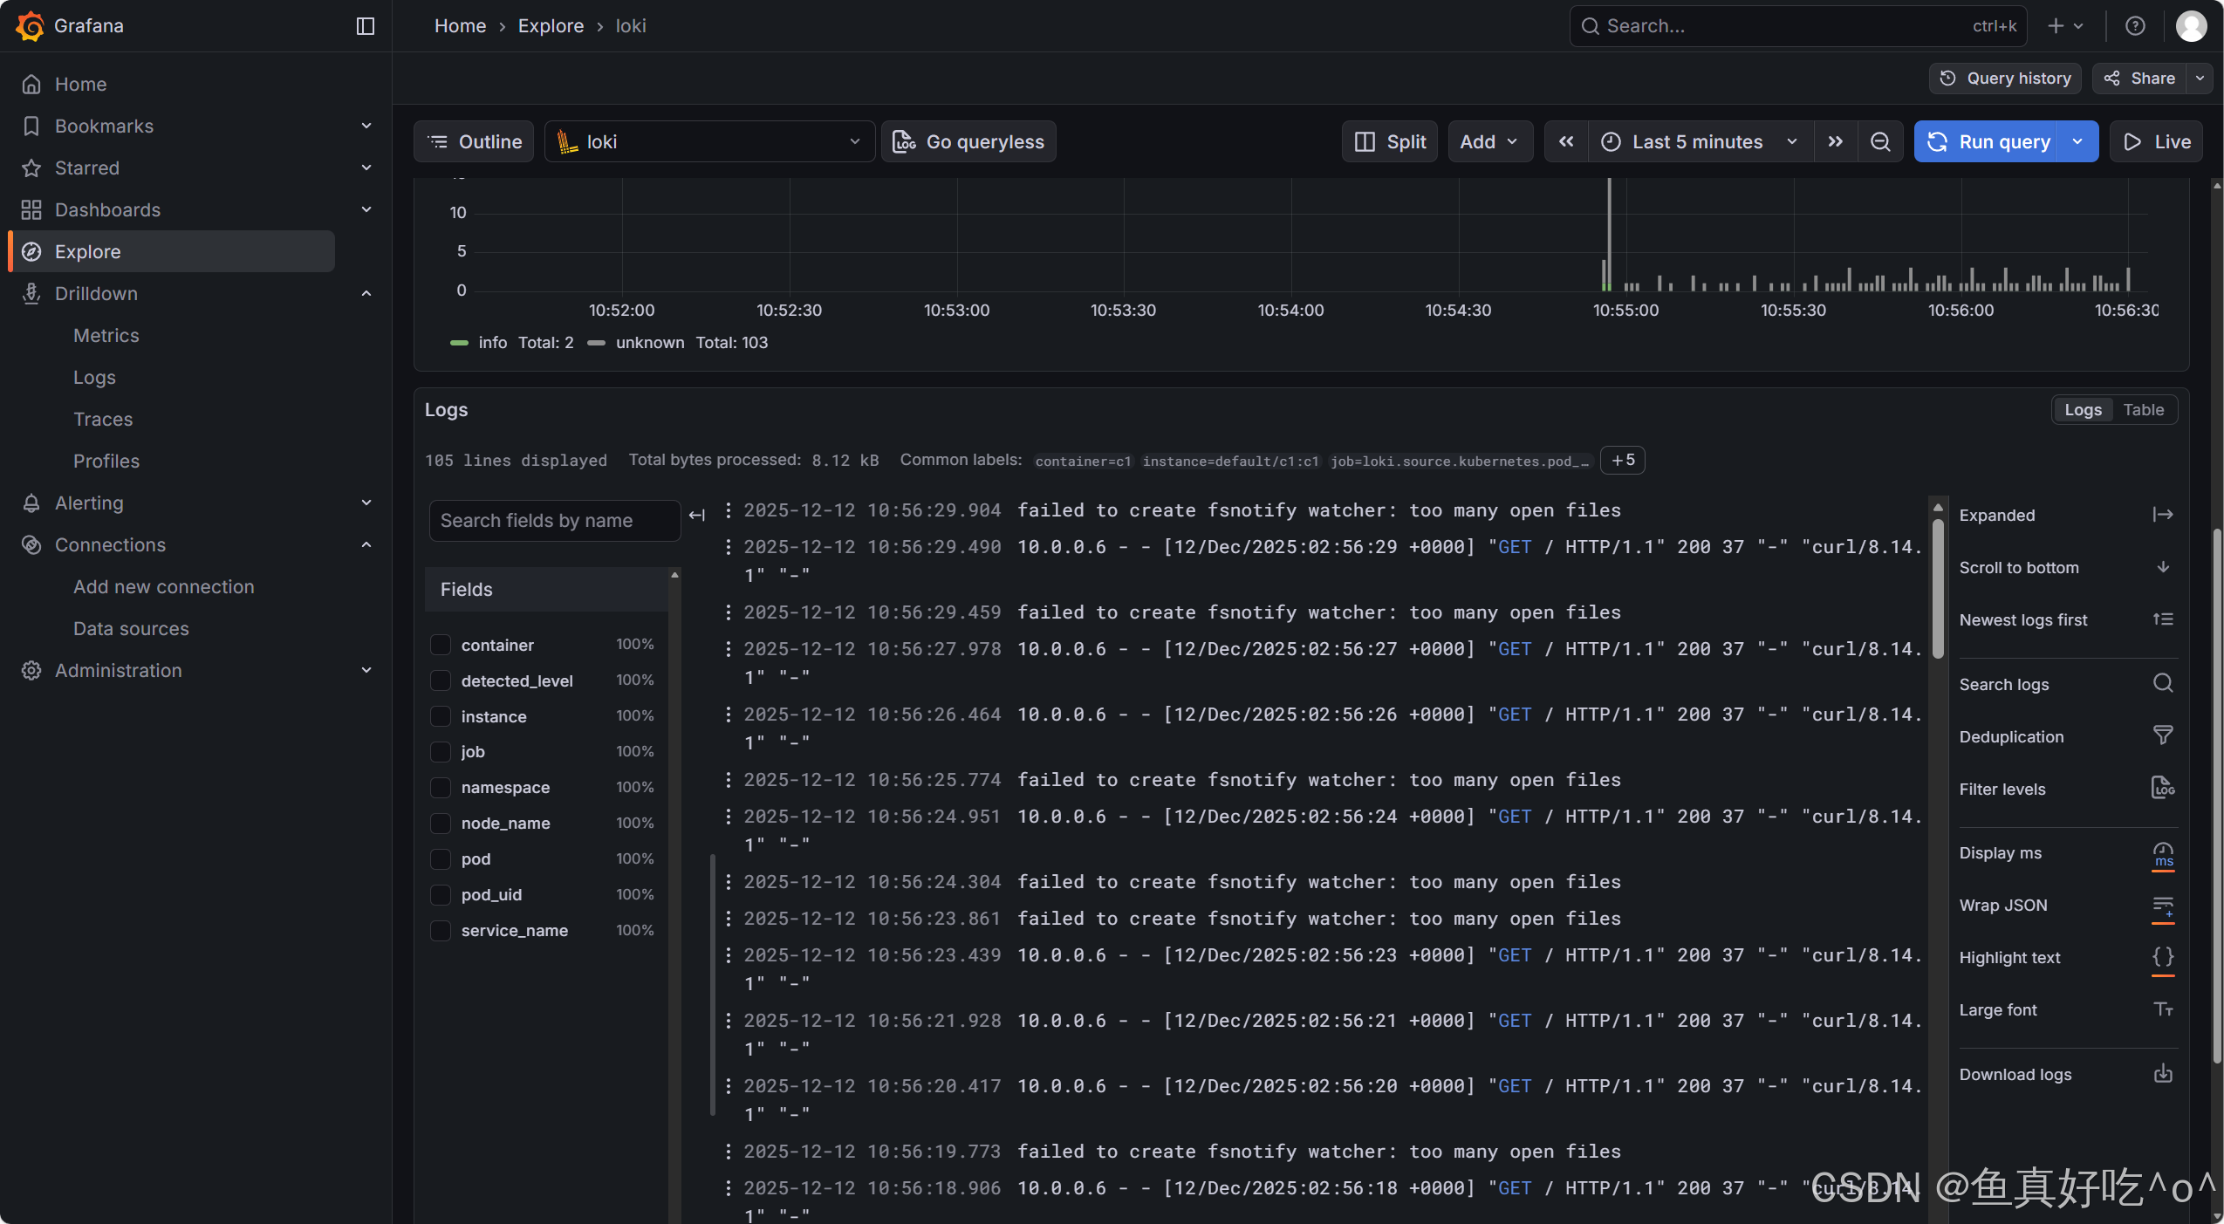Click the Search fields by name input
The height and width of the screenshot is (1224, 2224).
[x=554, y=521]
